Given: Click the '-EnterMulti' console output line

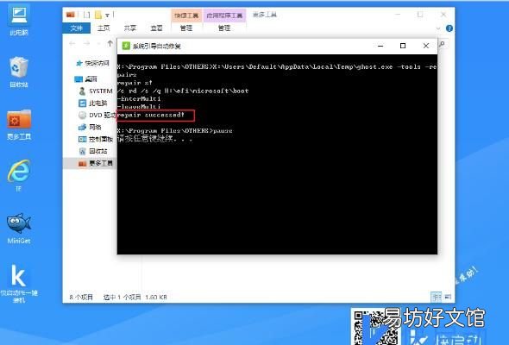Looking at the screenshot, I should tap(139, 98).
